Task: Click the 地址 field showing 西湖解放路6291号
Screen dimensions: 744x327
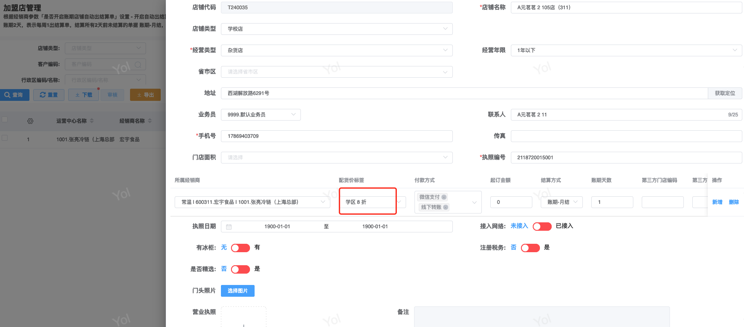Action: click(465, 93)
